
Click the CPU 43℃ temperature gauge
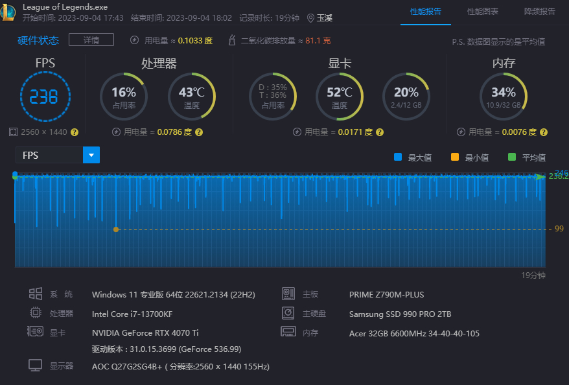[x=192, y=97]
